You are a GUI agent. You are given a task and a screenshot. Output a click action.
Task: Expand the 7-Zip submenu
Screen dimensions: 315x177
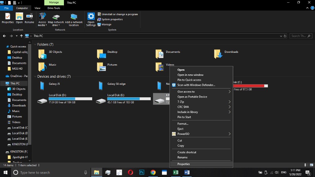pyautogui.click(x=201, y=102)
